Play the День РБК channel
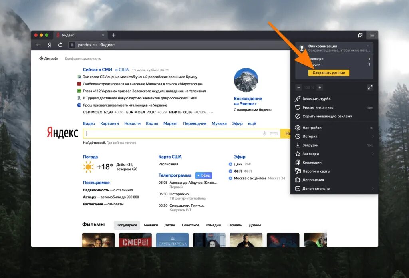The image size is (409, 278). coord(240,164)
